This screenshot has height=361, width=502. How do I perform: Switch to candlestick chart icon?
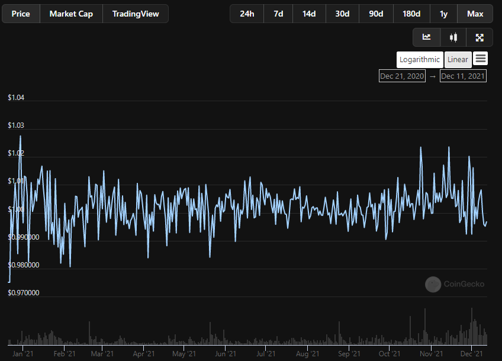[x=453, y=37]
